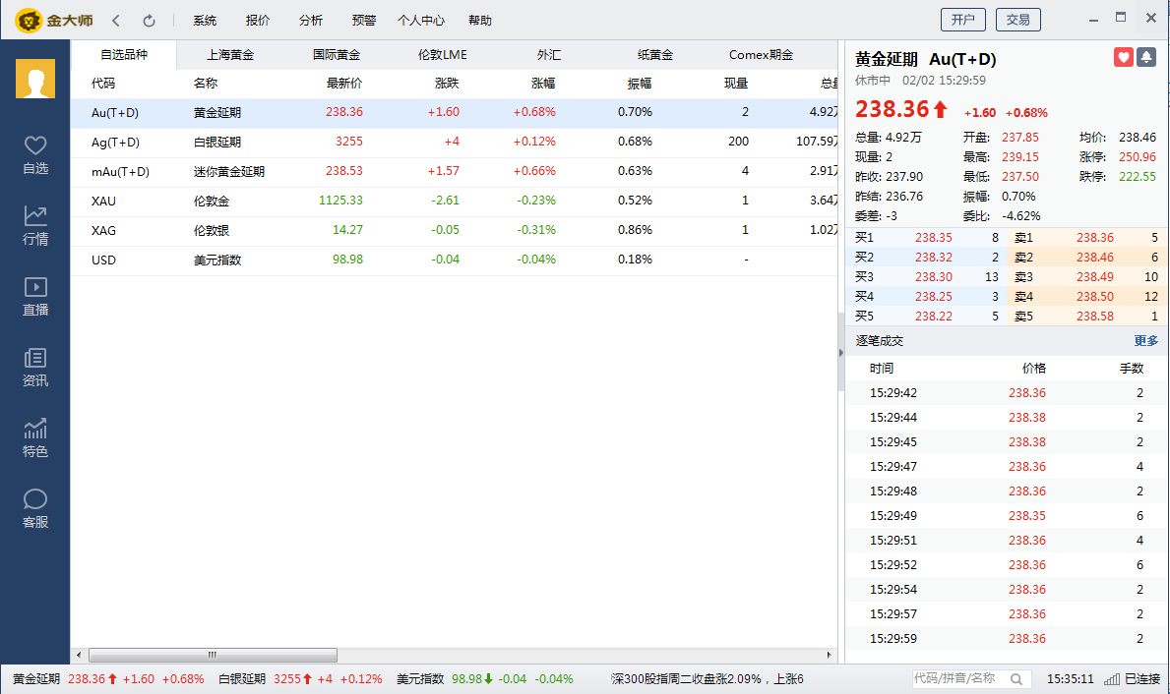This screenshot has height=694, width=1170.
Task: Open the 个人中心 menu
Action: [x=421, y=21]
